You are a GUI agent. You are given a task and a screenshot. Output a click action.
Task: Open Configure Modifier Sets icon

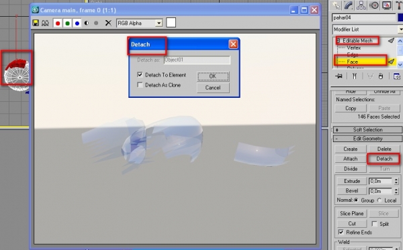[x=396, y=76]
